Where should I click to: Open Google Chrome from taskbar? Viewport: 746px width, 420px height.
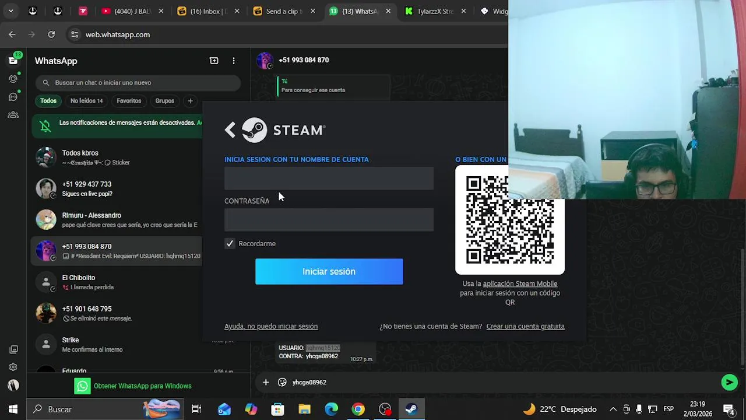tap(358, 409)
